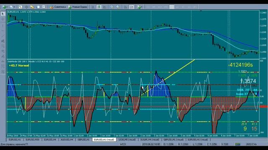268x150 pixels.
Task: Click the Новый Ордер (New Order) button
Action: coord(78,7)
